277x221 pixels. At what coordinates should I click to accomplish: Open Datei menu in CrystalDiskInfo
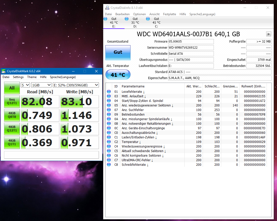(x=109, y=14)
